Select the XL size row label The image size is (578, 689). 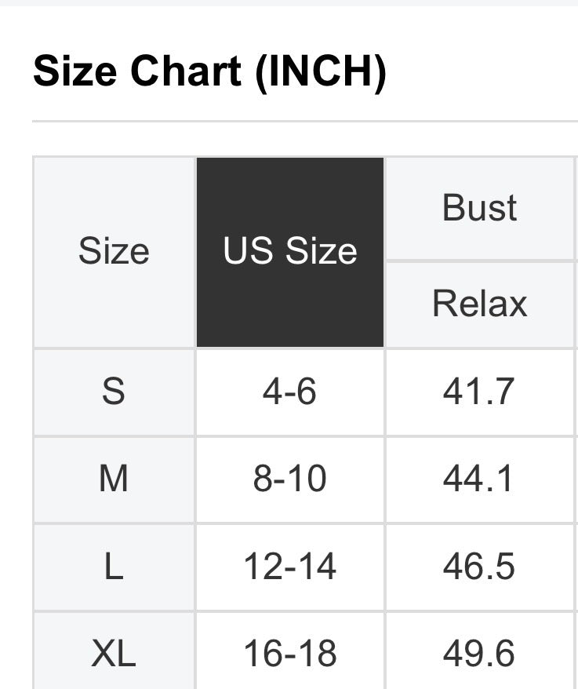click(x=114, y=653)
